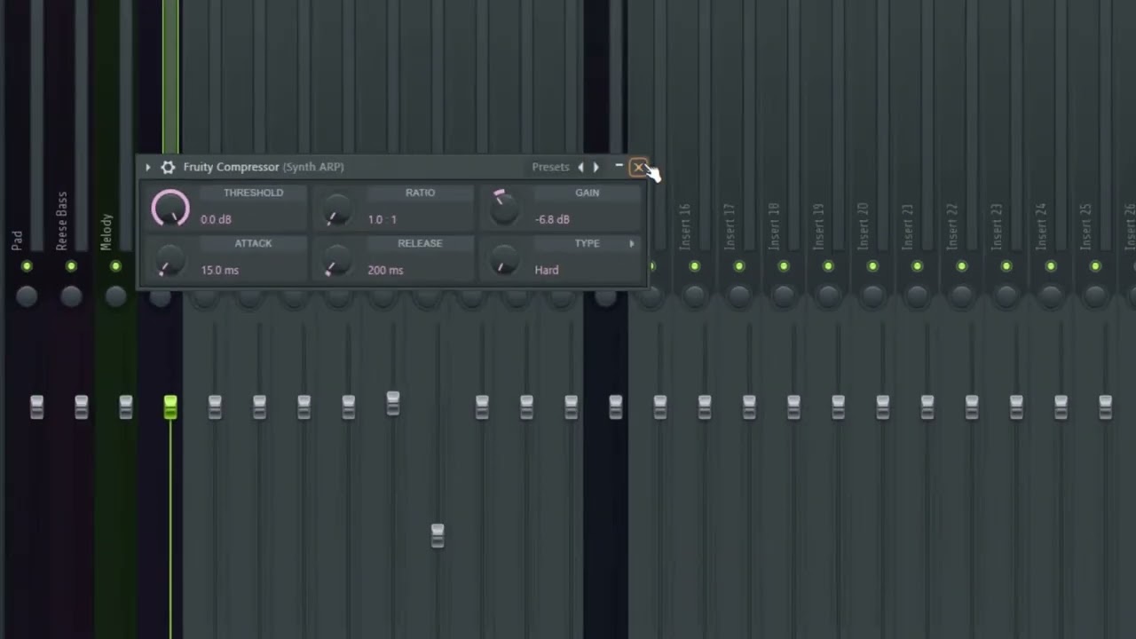1136x639 pixels.
Task: Mute the Insert 23 track
Action: click(1006, 266)
